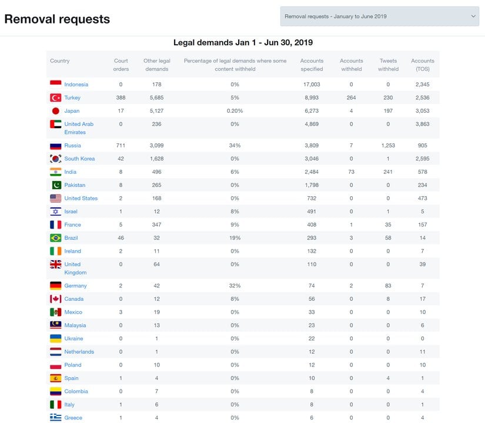Open the Netherlands country link
485x423 pixels.
(x=79, y=352)
